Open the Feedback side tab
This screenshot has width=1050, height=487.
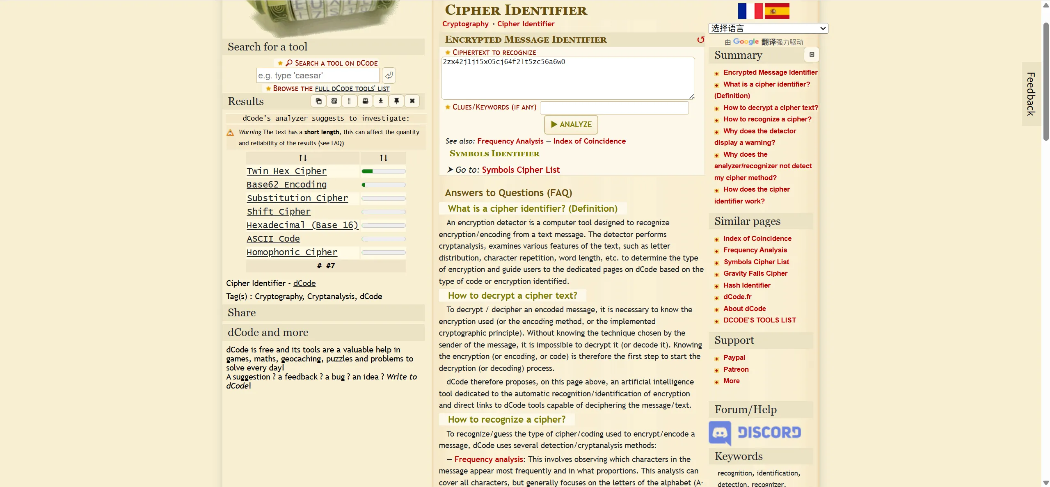[x=1031, y=94]
